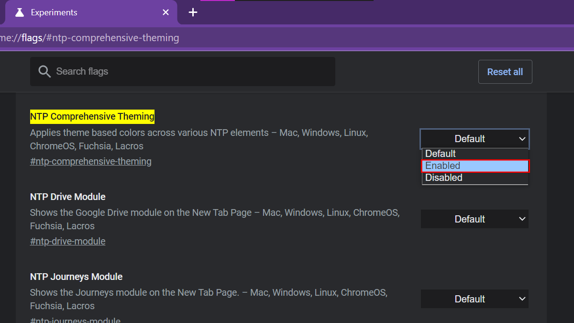Viewport: 574px width, 323px height.
Task: Click the flask icon on the Experiments tab
Action: pos(19,12)
